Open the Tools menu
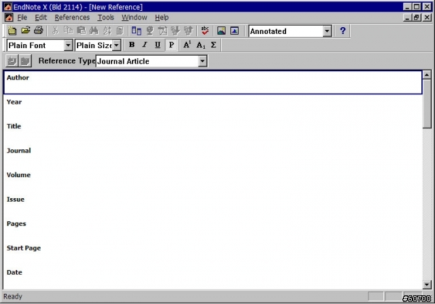 (x=106, y=18)
